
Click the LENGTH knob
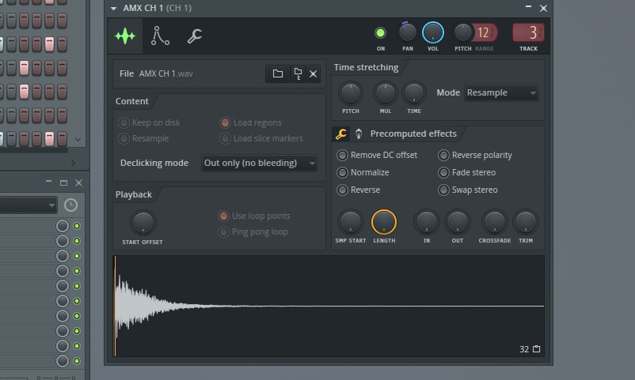click(384, 222)
